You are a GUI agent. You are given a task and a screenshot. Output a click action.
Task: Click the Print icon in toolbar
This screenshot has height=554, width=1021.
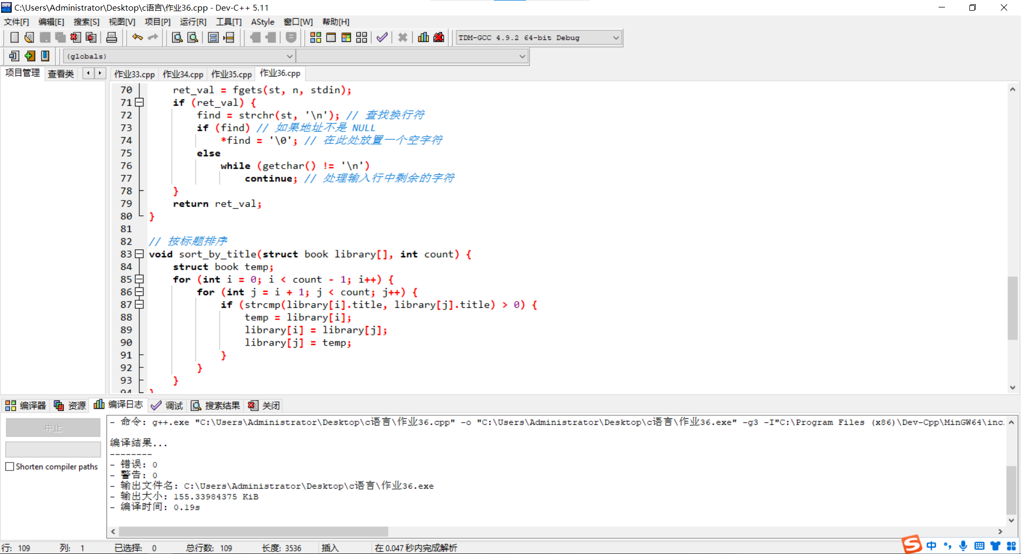click(x=112, y=37)
